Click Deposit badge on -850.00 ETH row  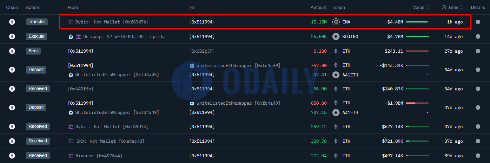click(36, 107)
